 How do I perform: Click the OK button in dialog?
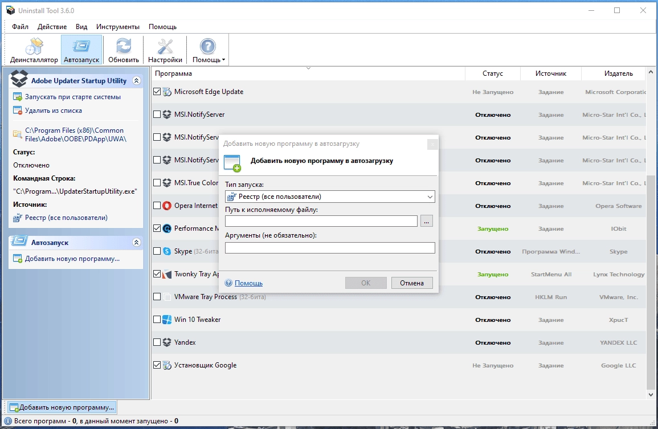pyautogui.click(x=366, y=283)
